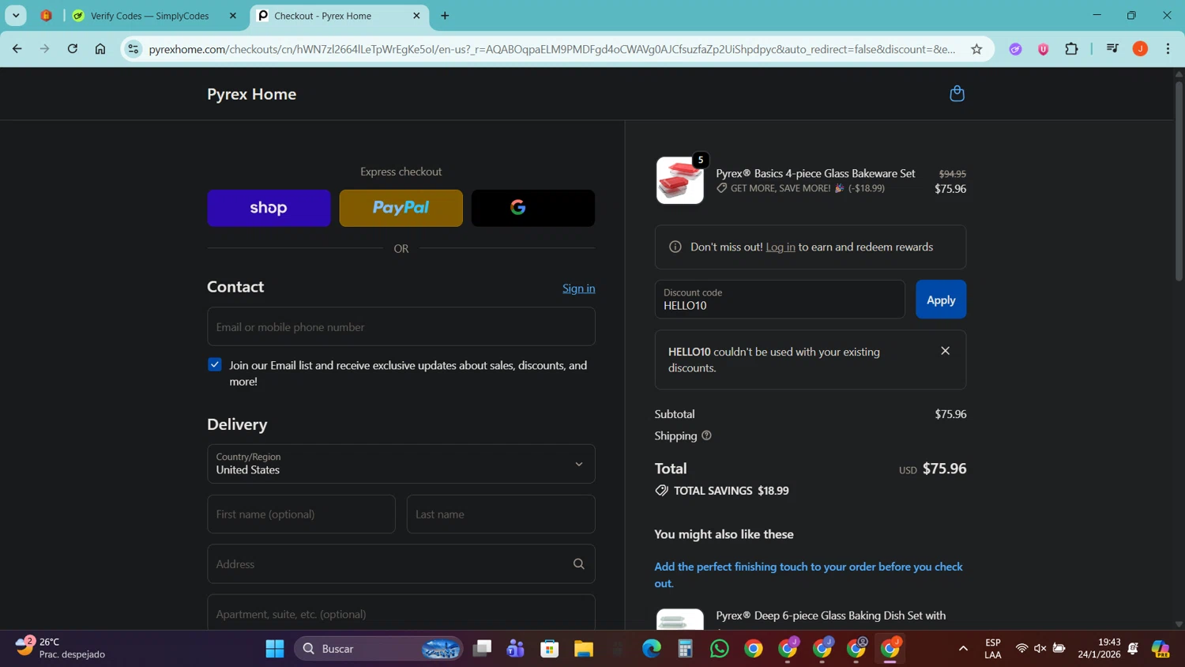Close the Verify Codes SimplyCodes tab
The image size is (1185, 667).
point(232,16)
